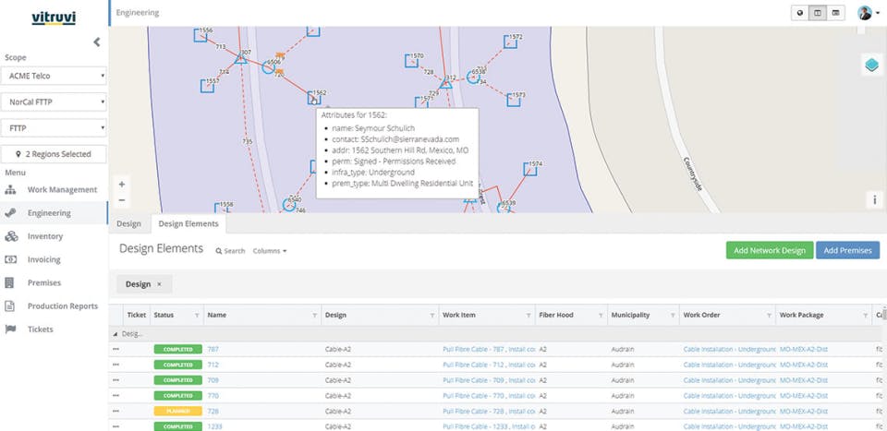Open the ACME Telco scope dropdown
887x431 pixels.
[x=54, y=76]
